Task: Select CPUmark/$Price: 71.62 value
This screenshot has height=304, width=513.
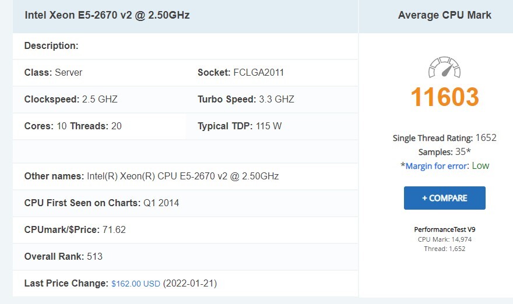Action: coord(75,230)
